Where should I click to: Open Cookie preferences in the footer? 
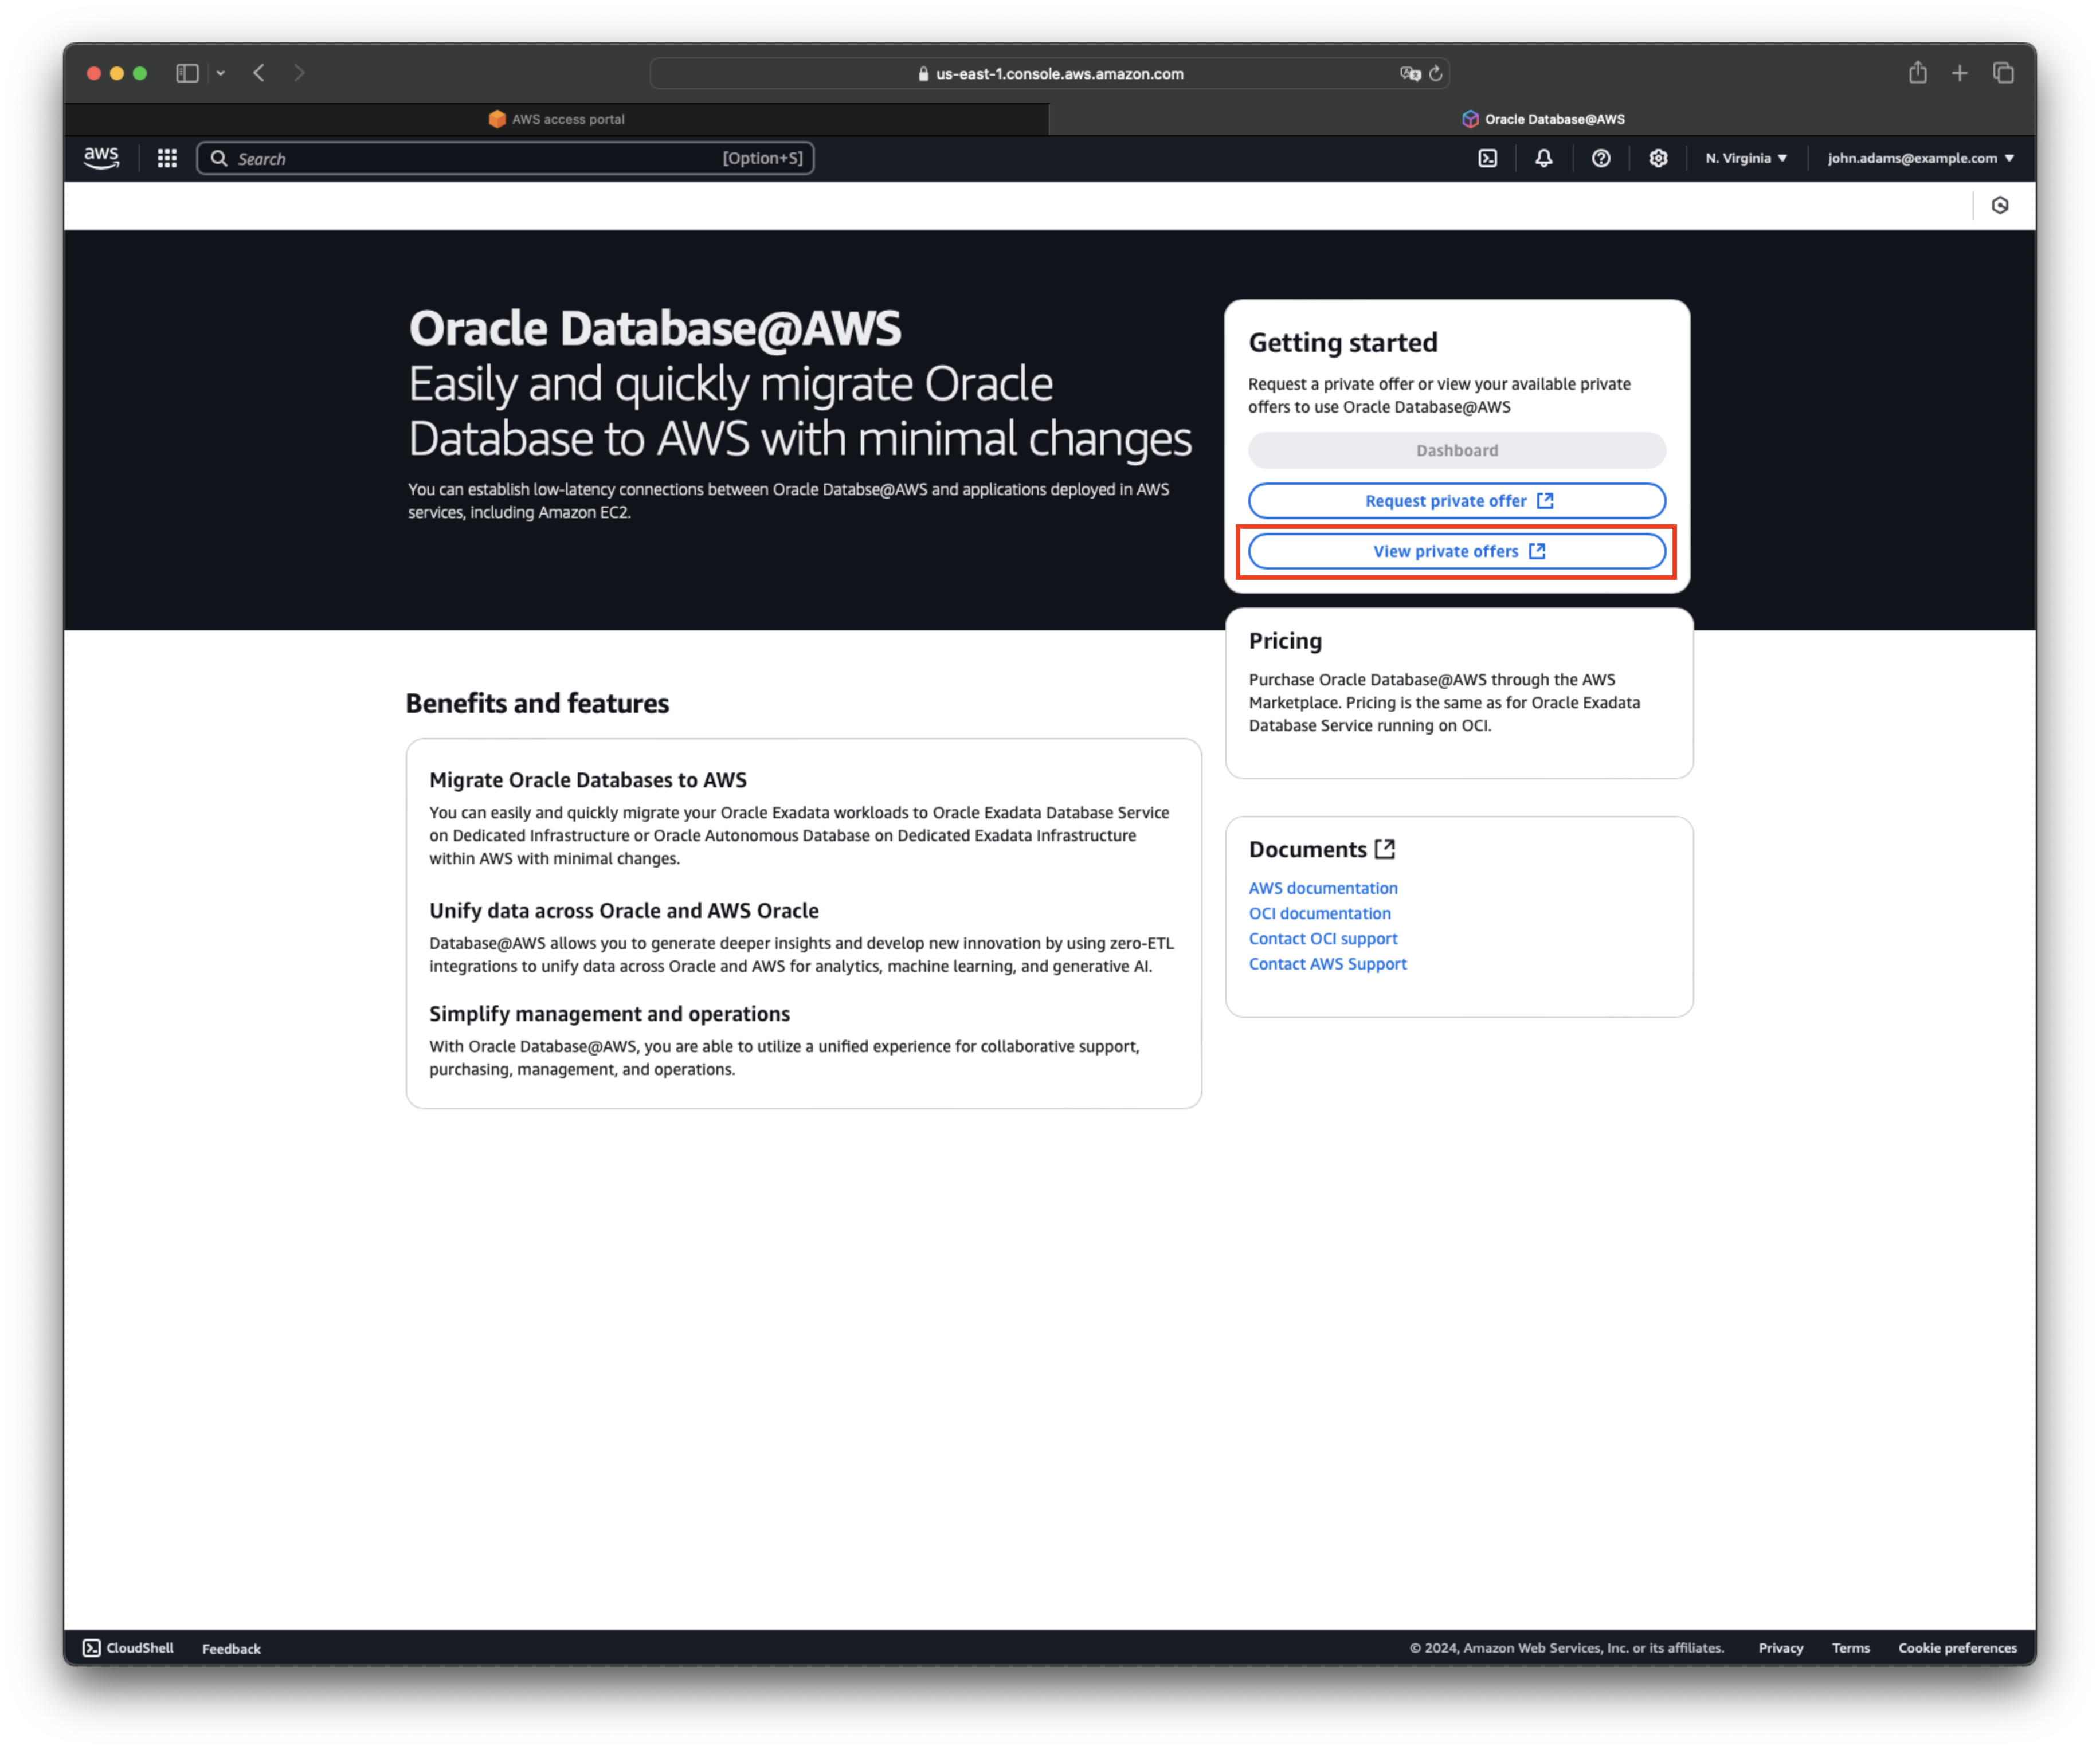[x=1957, y=1648]
